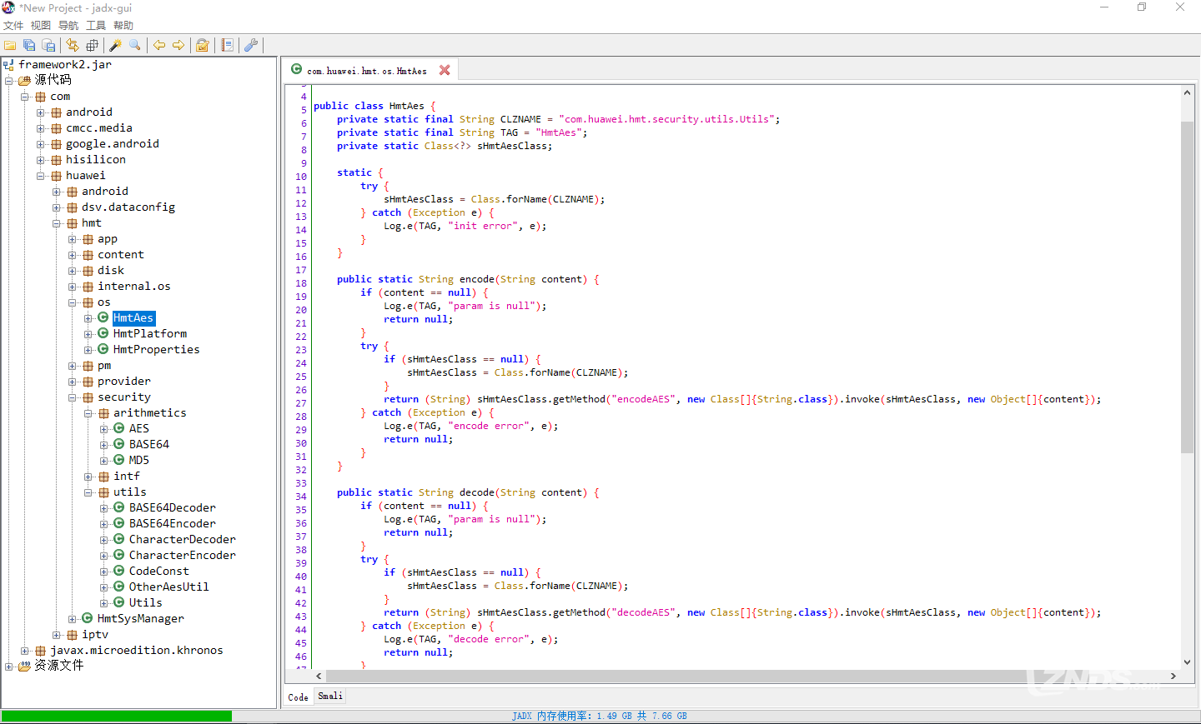The height and width of the screenshot is (724, 1201).
Task: Open the log viewer notebook icon
Action: click(x=228, y=45)
